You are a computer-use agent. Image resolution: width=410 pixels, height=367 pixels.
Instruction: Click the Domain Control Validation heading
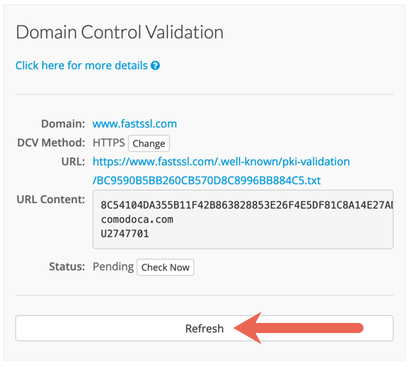(x=120, y=32)
